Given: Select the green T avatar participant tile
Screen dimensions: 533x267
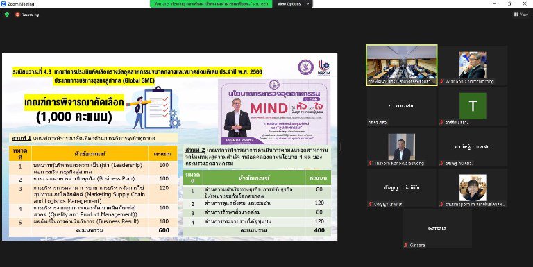Looking at the screenshot, I should coord(473,106).
